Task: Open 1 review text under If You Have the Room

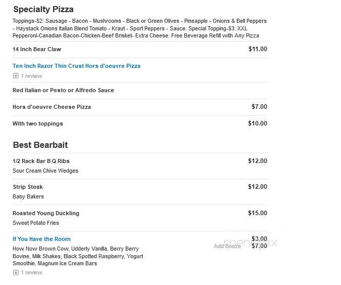Action: [31, 272]
